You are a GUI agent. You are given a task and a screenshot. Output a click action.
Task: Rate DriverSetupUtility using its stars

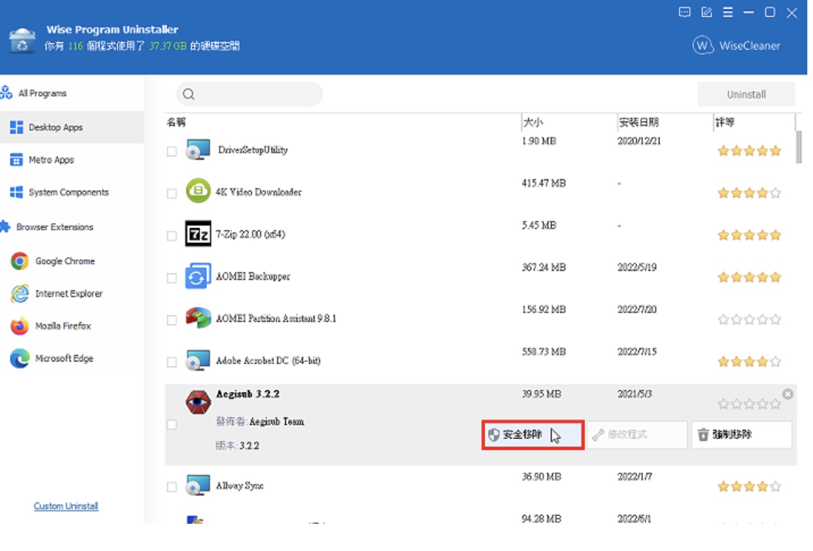click(x=749, y=151)
